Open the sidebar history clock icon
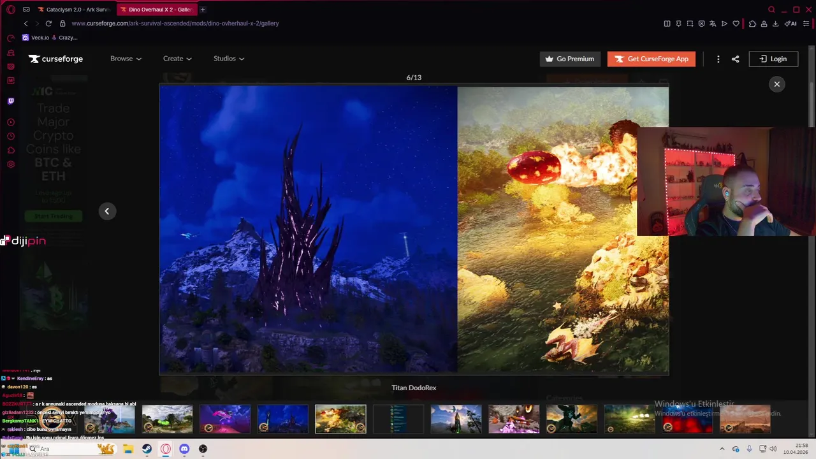The image size is (816, 459). (11, 136)
